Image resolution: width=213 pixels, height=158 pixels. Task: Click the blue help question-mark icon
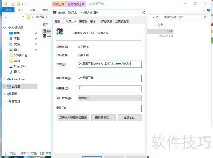209,10
